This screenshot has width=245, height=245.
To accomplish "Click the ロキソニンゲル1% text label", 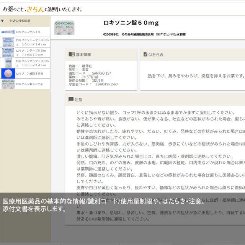I will (28, 31).
